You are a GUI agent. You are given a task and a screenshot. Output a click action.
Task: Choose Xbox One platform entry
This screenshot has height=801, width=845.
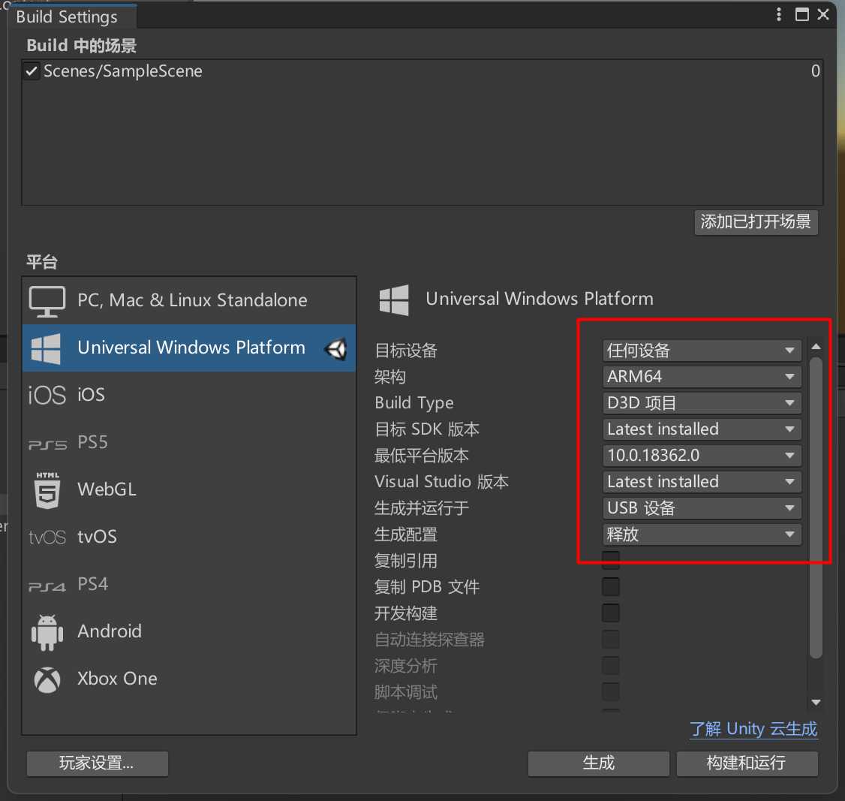coord(189,679)
